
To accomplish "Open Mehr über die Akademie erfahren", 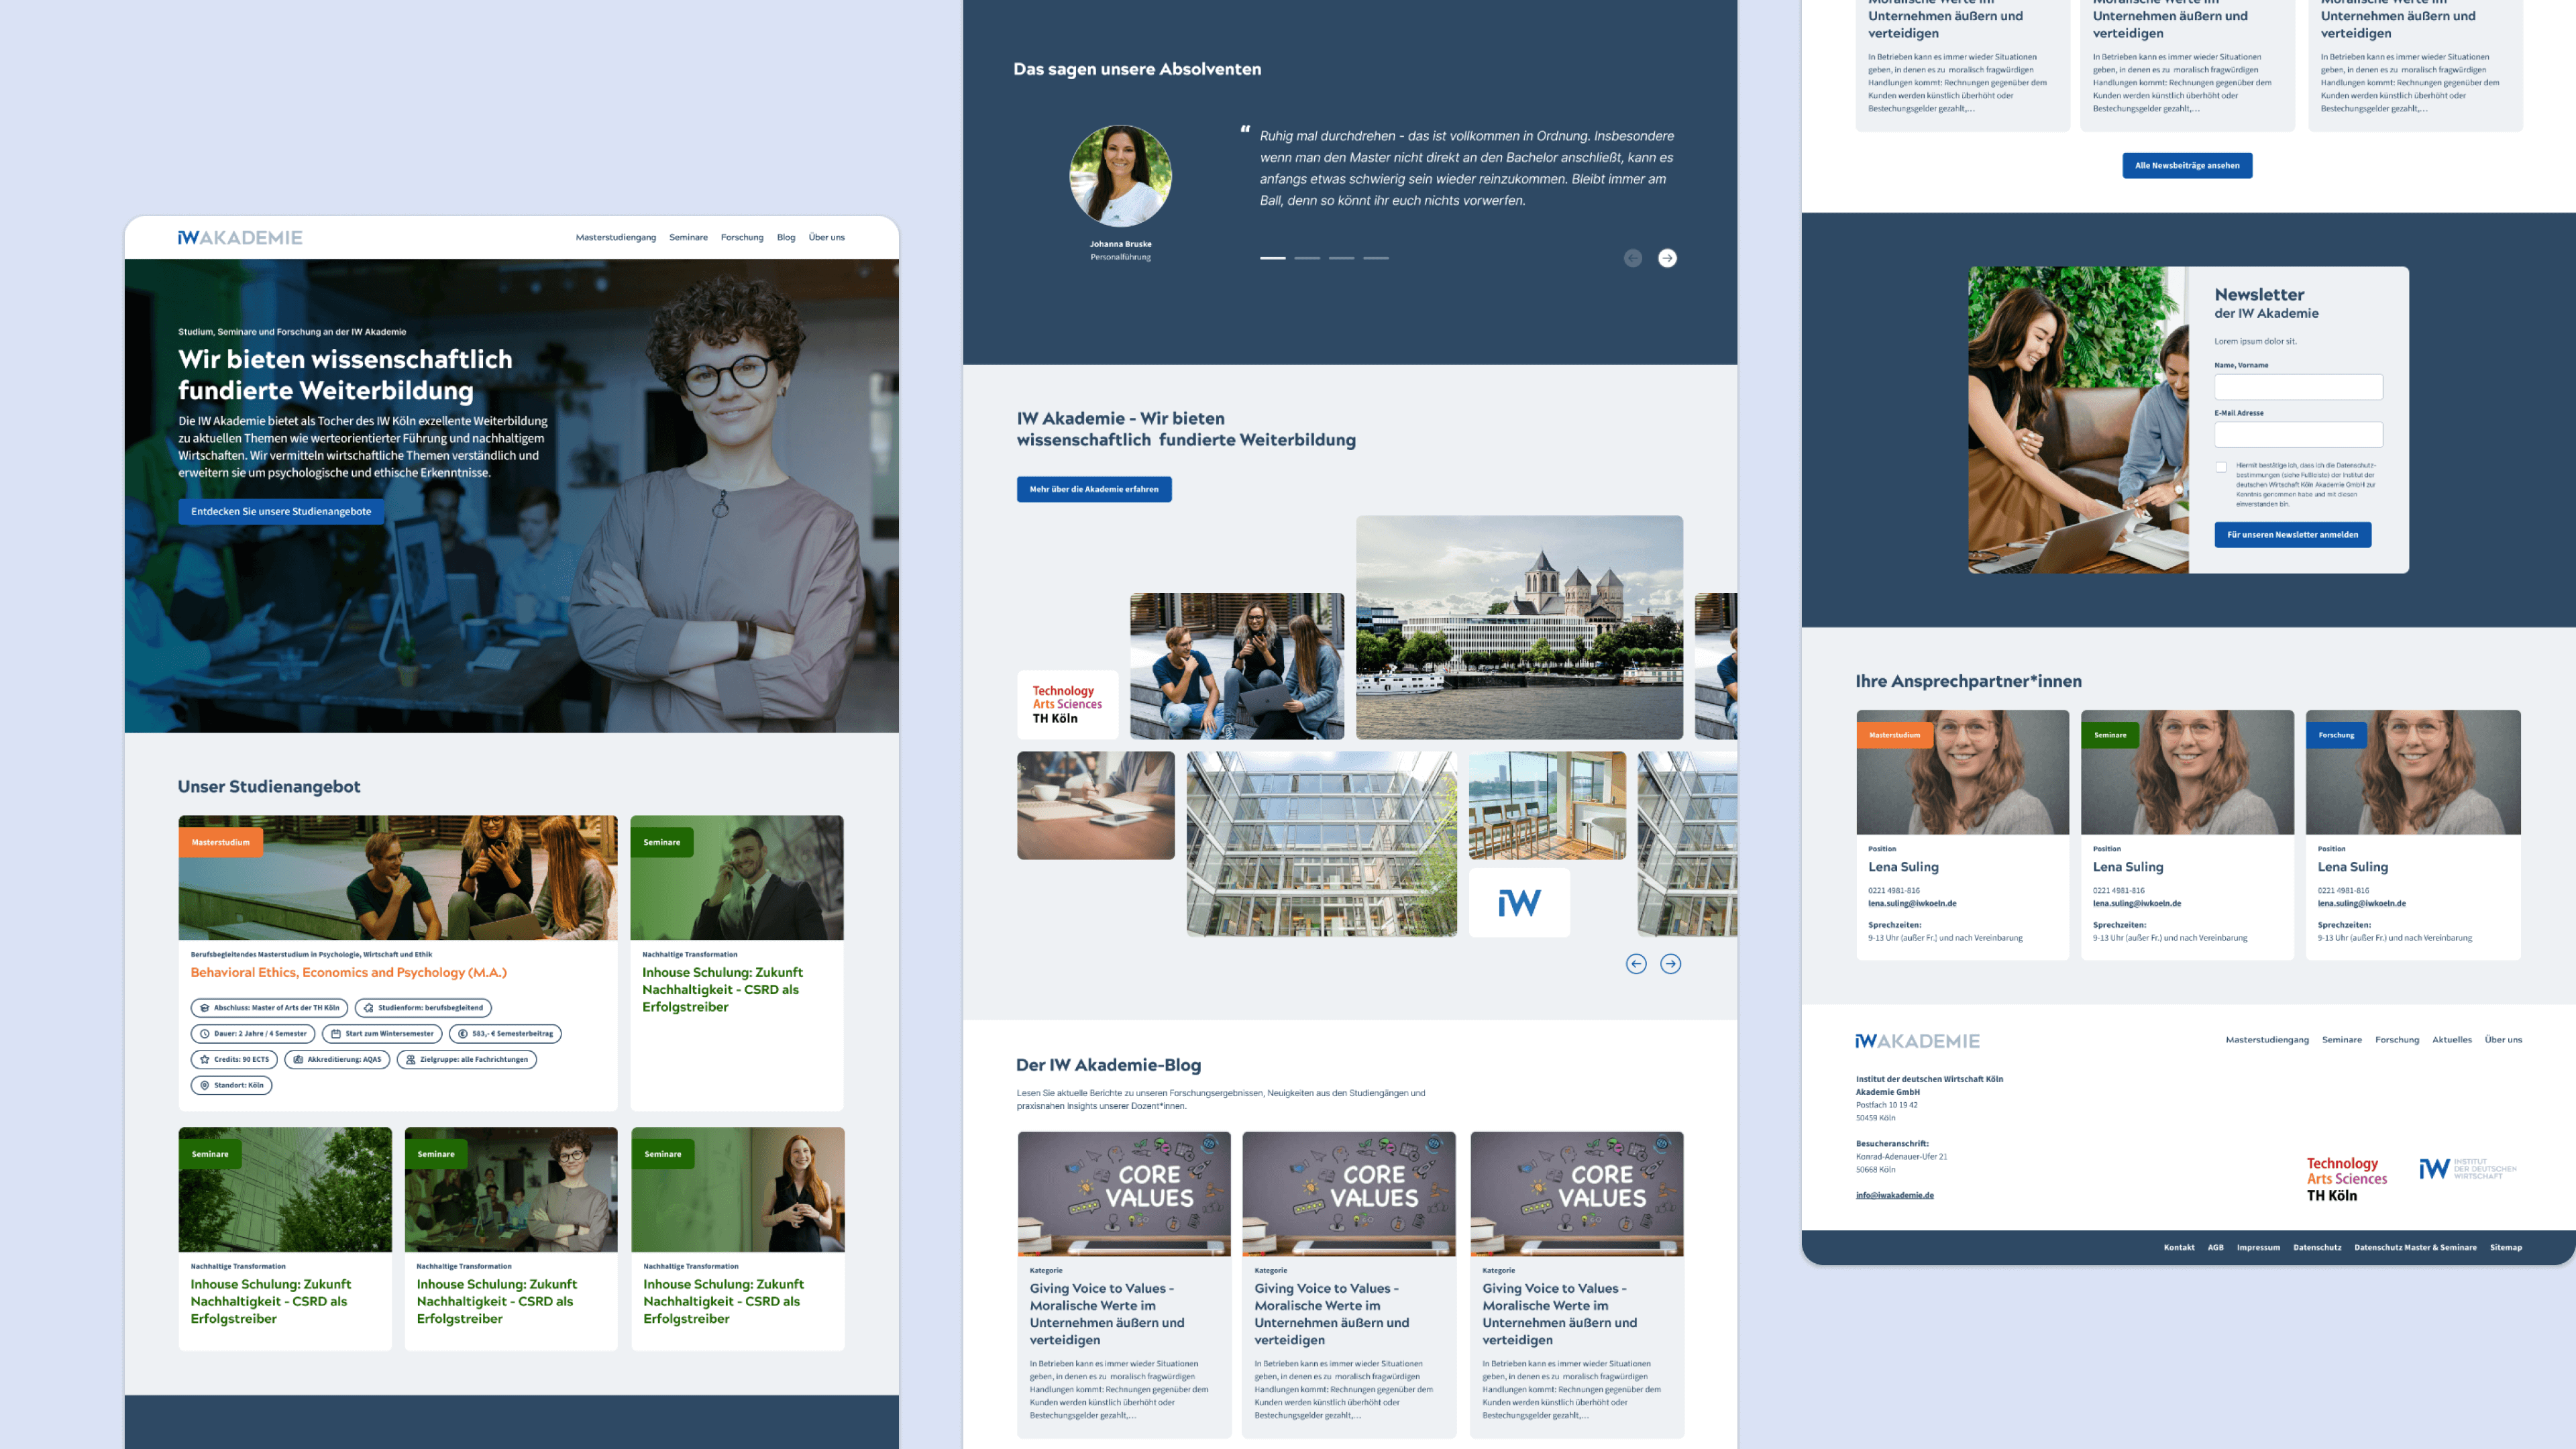I will pos(1094,489).
